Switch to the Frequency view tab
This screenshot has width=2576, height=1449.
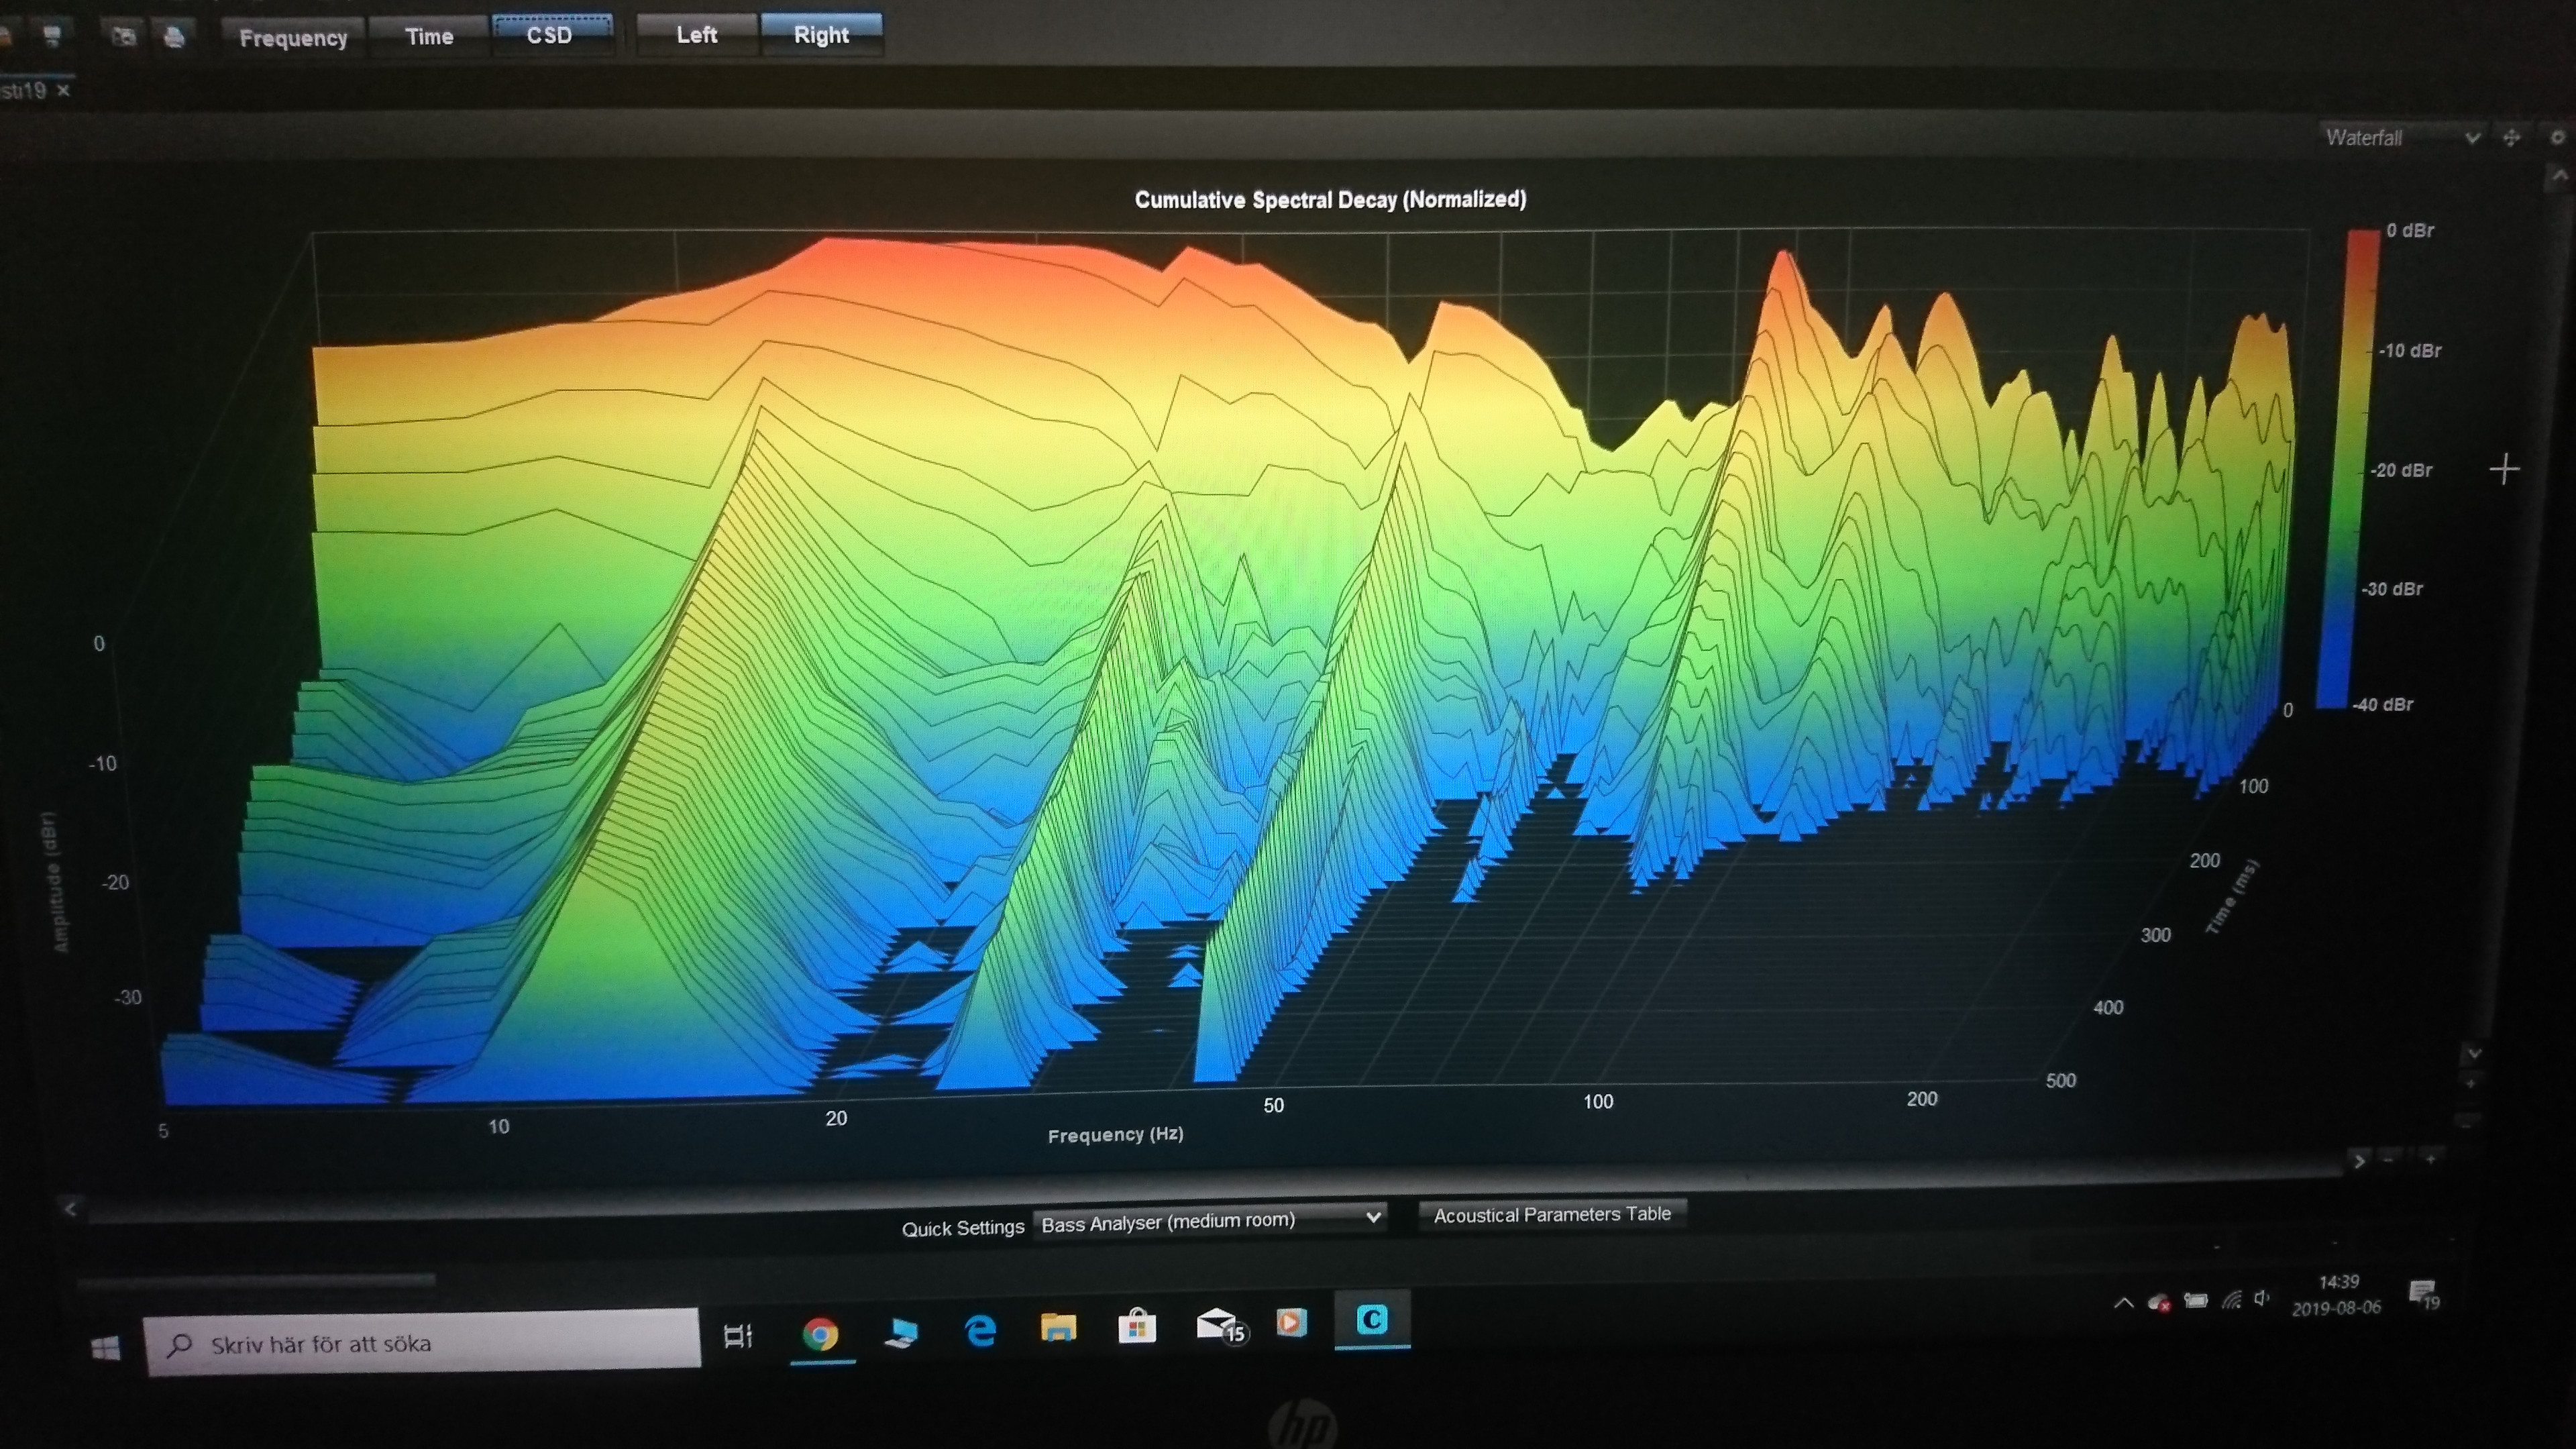293,38
